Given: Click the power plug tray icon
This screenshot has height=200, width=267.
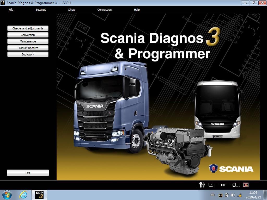Looking at the screenshot, I should click(x=227, y=195).
